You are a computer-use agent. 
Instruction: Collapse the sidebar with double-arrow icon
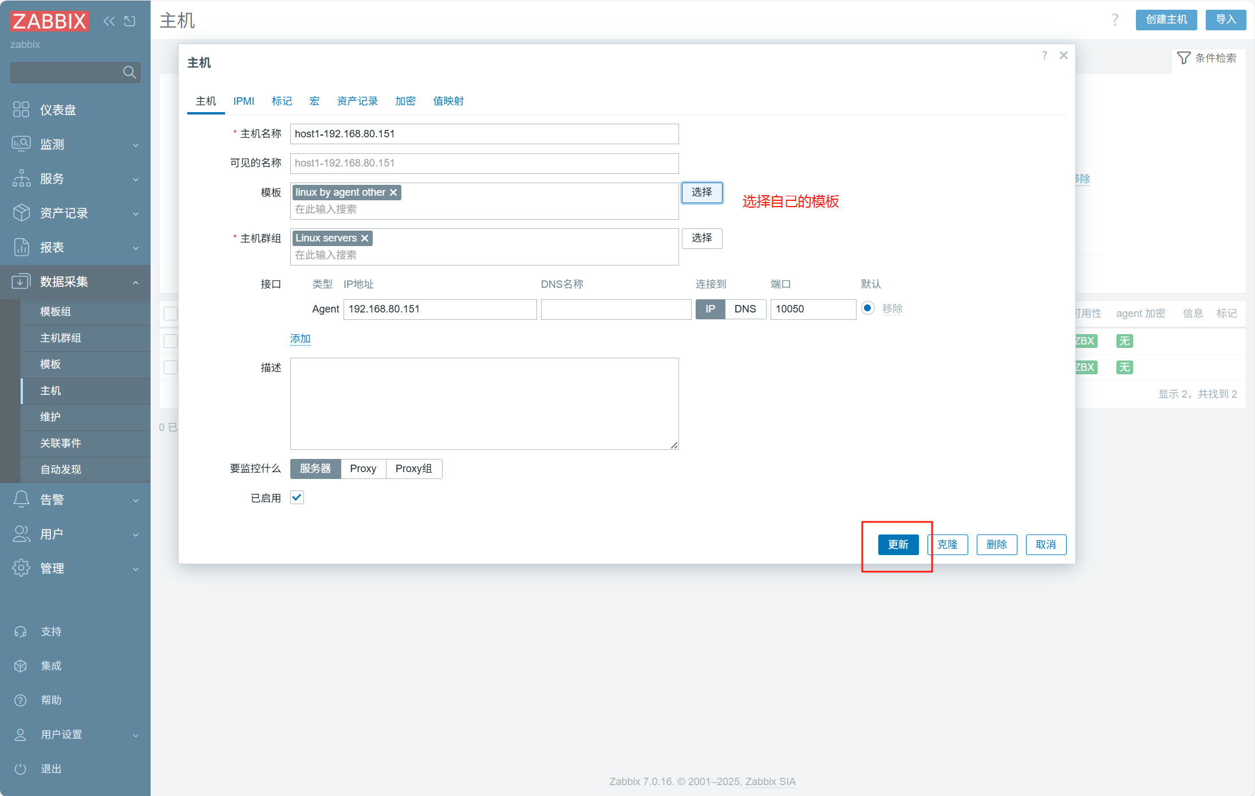[109, 21]
